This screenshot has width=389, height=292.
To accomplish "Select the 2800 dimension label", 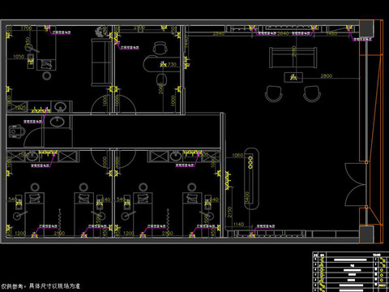I will click(327, 75).
